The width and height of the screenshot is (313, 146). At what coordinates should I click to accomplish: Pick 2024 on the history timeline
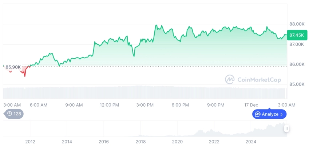point(251,141)
